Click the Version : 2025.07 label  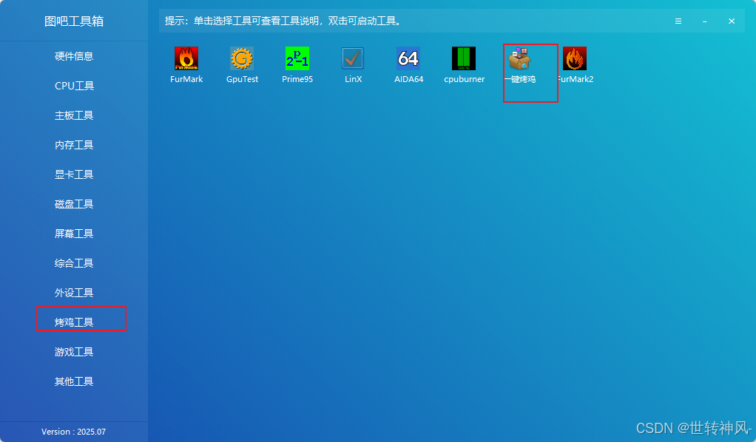(73, 432)
